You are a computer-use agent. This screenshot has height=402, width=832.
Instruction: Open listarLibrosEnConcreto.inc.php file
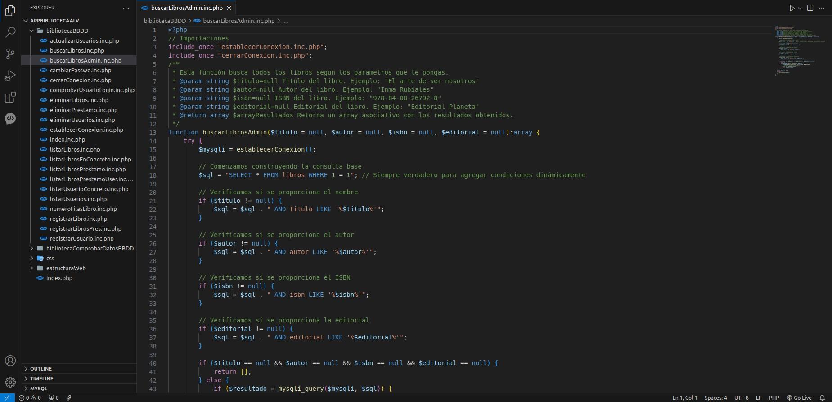(79, 159)
